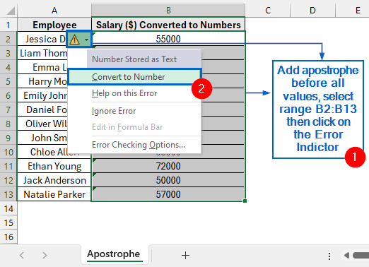Select column A header

point(54,11)
